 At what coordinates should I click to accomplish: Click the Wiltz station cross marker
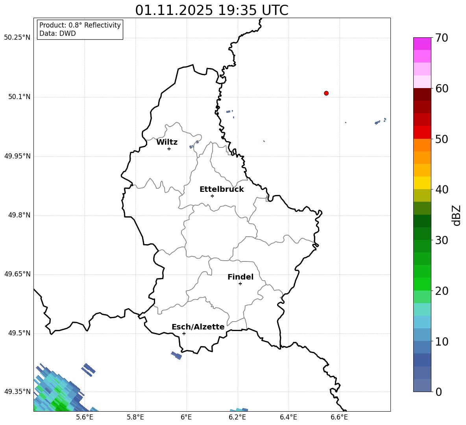(x=169, y=149)
